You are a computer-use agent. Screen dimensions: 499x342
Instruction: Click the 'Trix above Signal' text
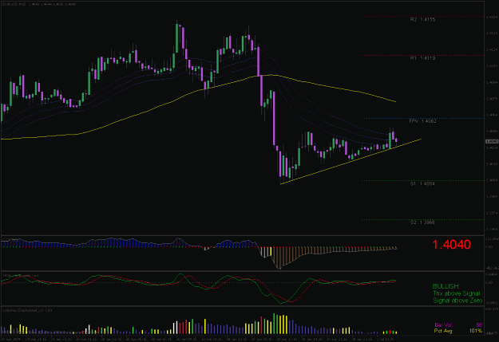[x=457, y=293]
